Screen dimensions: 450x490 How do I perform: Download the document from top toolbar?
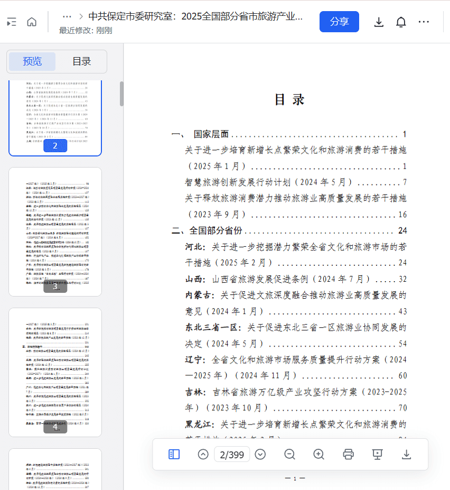[379, 22]
